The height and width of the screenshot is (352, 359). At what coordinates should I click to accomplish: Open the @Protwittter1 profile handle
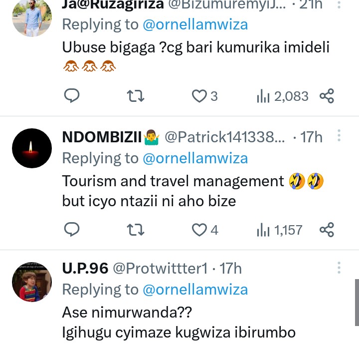tap(160, 269)
